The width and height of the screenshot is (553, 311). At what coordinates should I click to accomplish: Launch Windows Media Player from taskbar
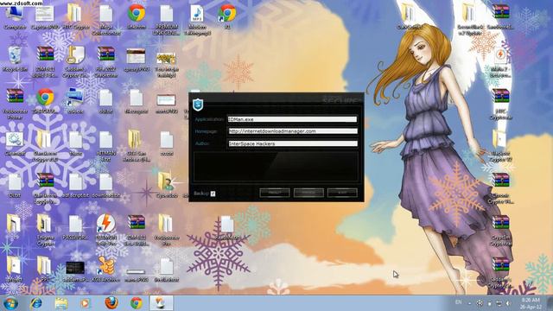point(85,303)
